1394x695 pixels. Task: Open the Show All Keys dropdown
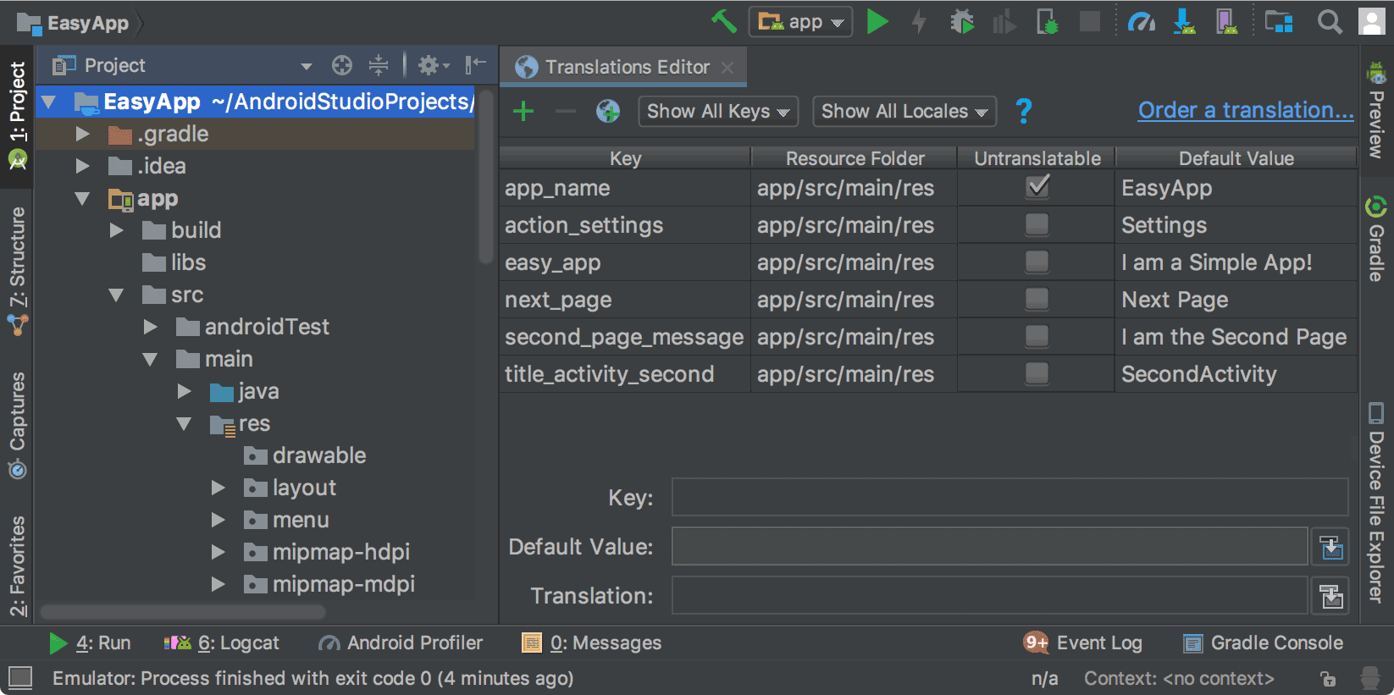(717, 111)
